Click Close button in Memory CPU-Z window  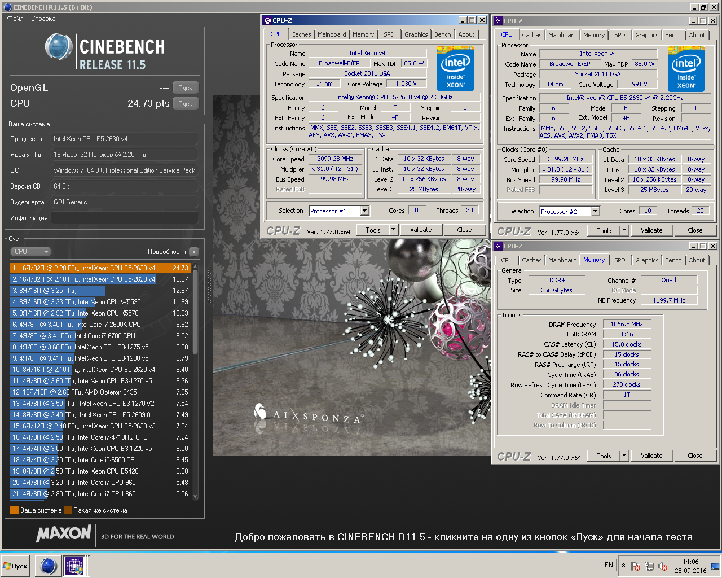[695, 456]
